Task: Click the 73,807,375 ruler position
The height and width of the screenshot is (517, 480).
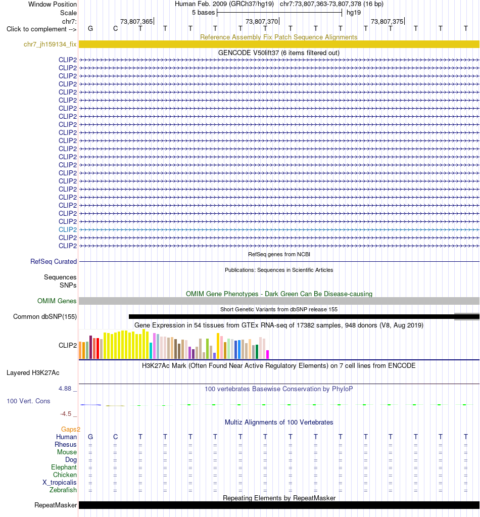Action: pyautogui.click(x=387, y=21)
